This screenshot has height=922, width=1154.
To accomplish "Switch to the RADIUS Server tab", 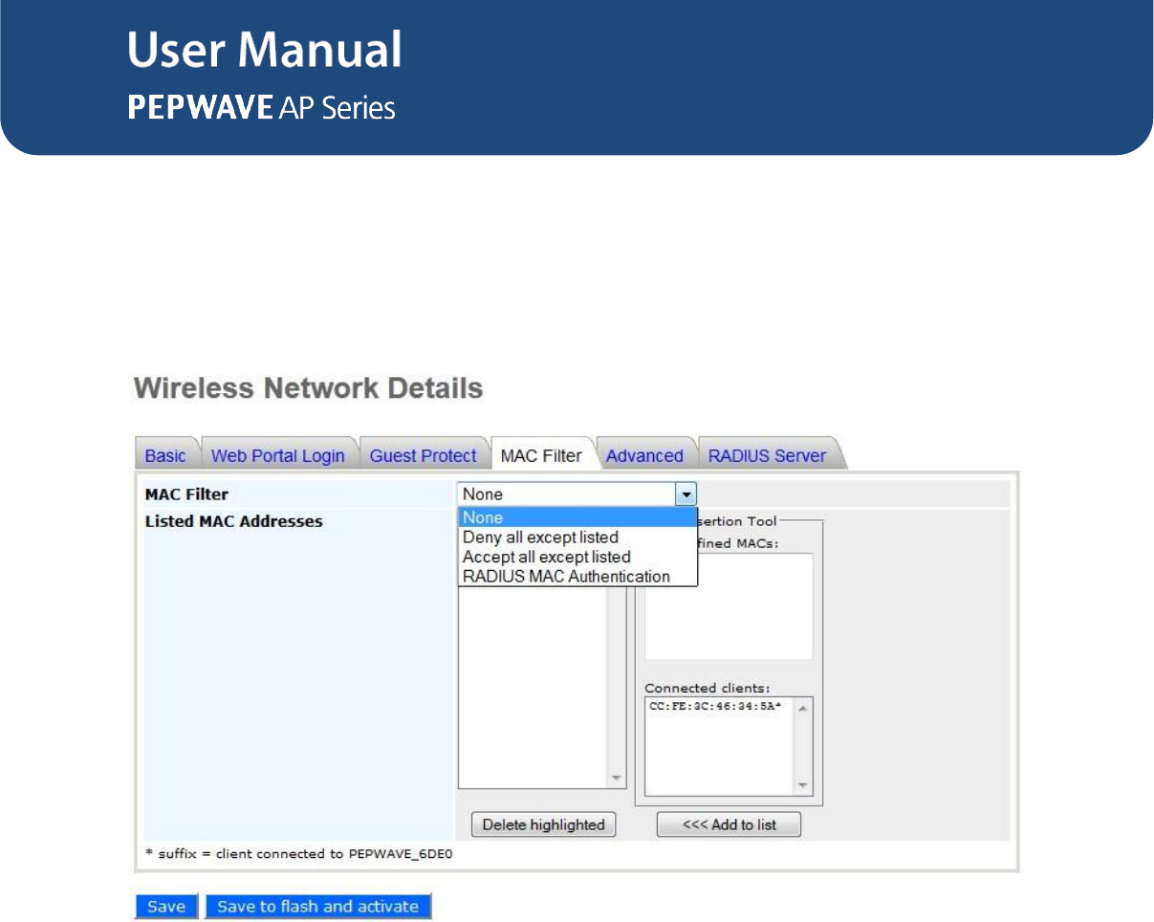I will pos(767,455).
